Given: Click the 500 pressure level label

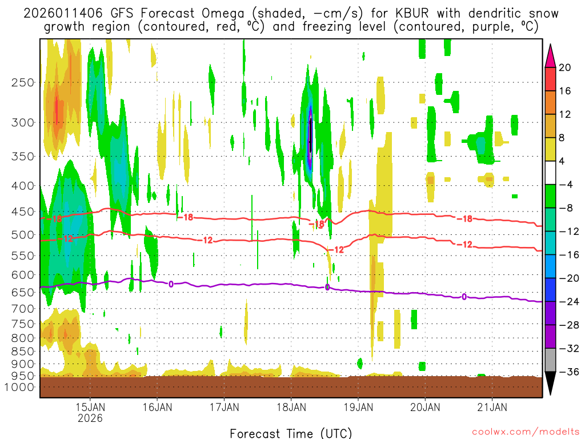Looking at the screenshot, I should 23,235.
